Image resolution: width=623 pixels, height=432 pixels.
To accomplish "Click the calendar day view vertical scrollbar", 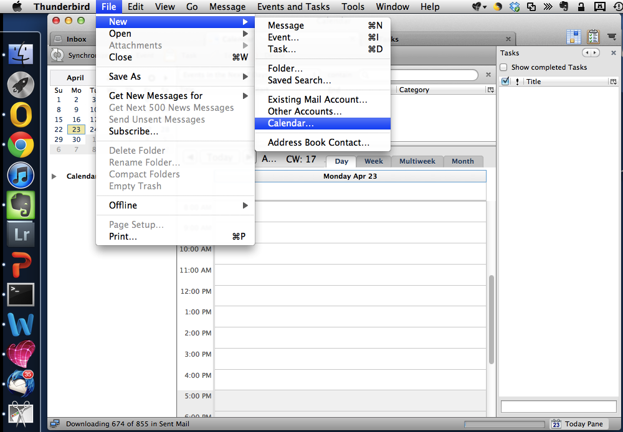I will [x=491, y=319].
